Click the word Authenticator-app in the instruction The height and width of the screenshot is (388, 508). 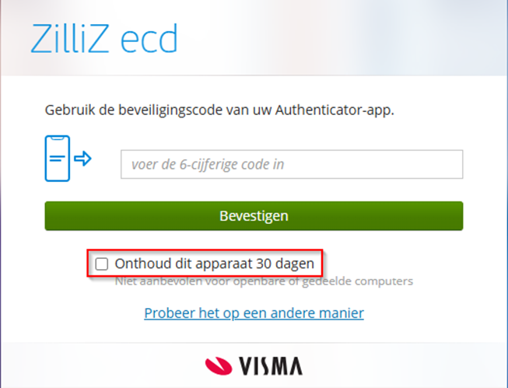point(335,110)
